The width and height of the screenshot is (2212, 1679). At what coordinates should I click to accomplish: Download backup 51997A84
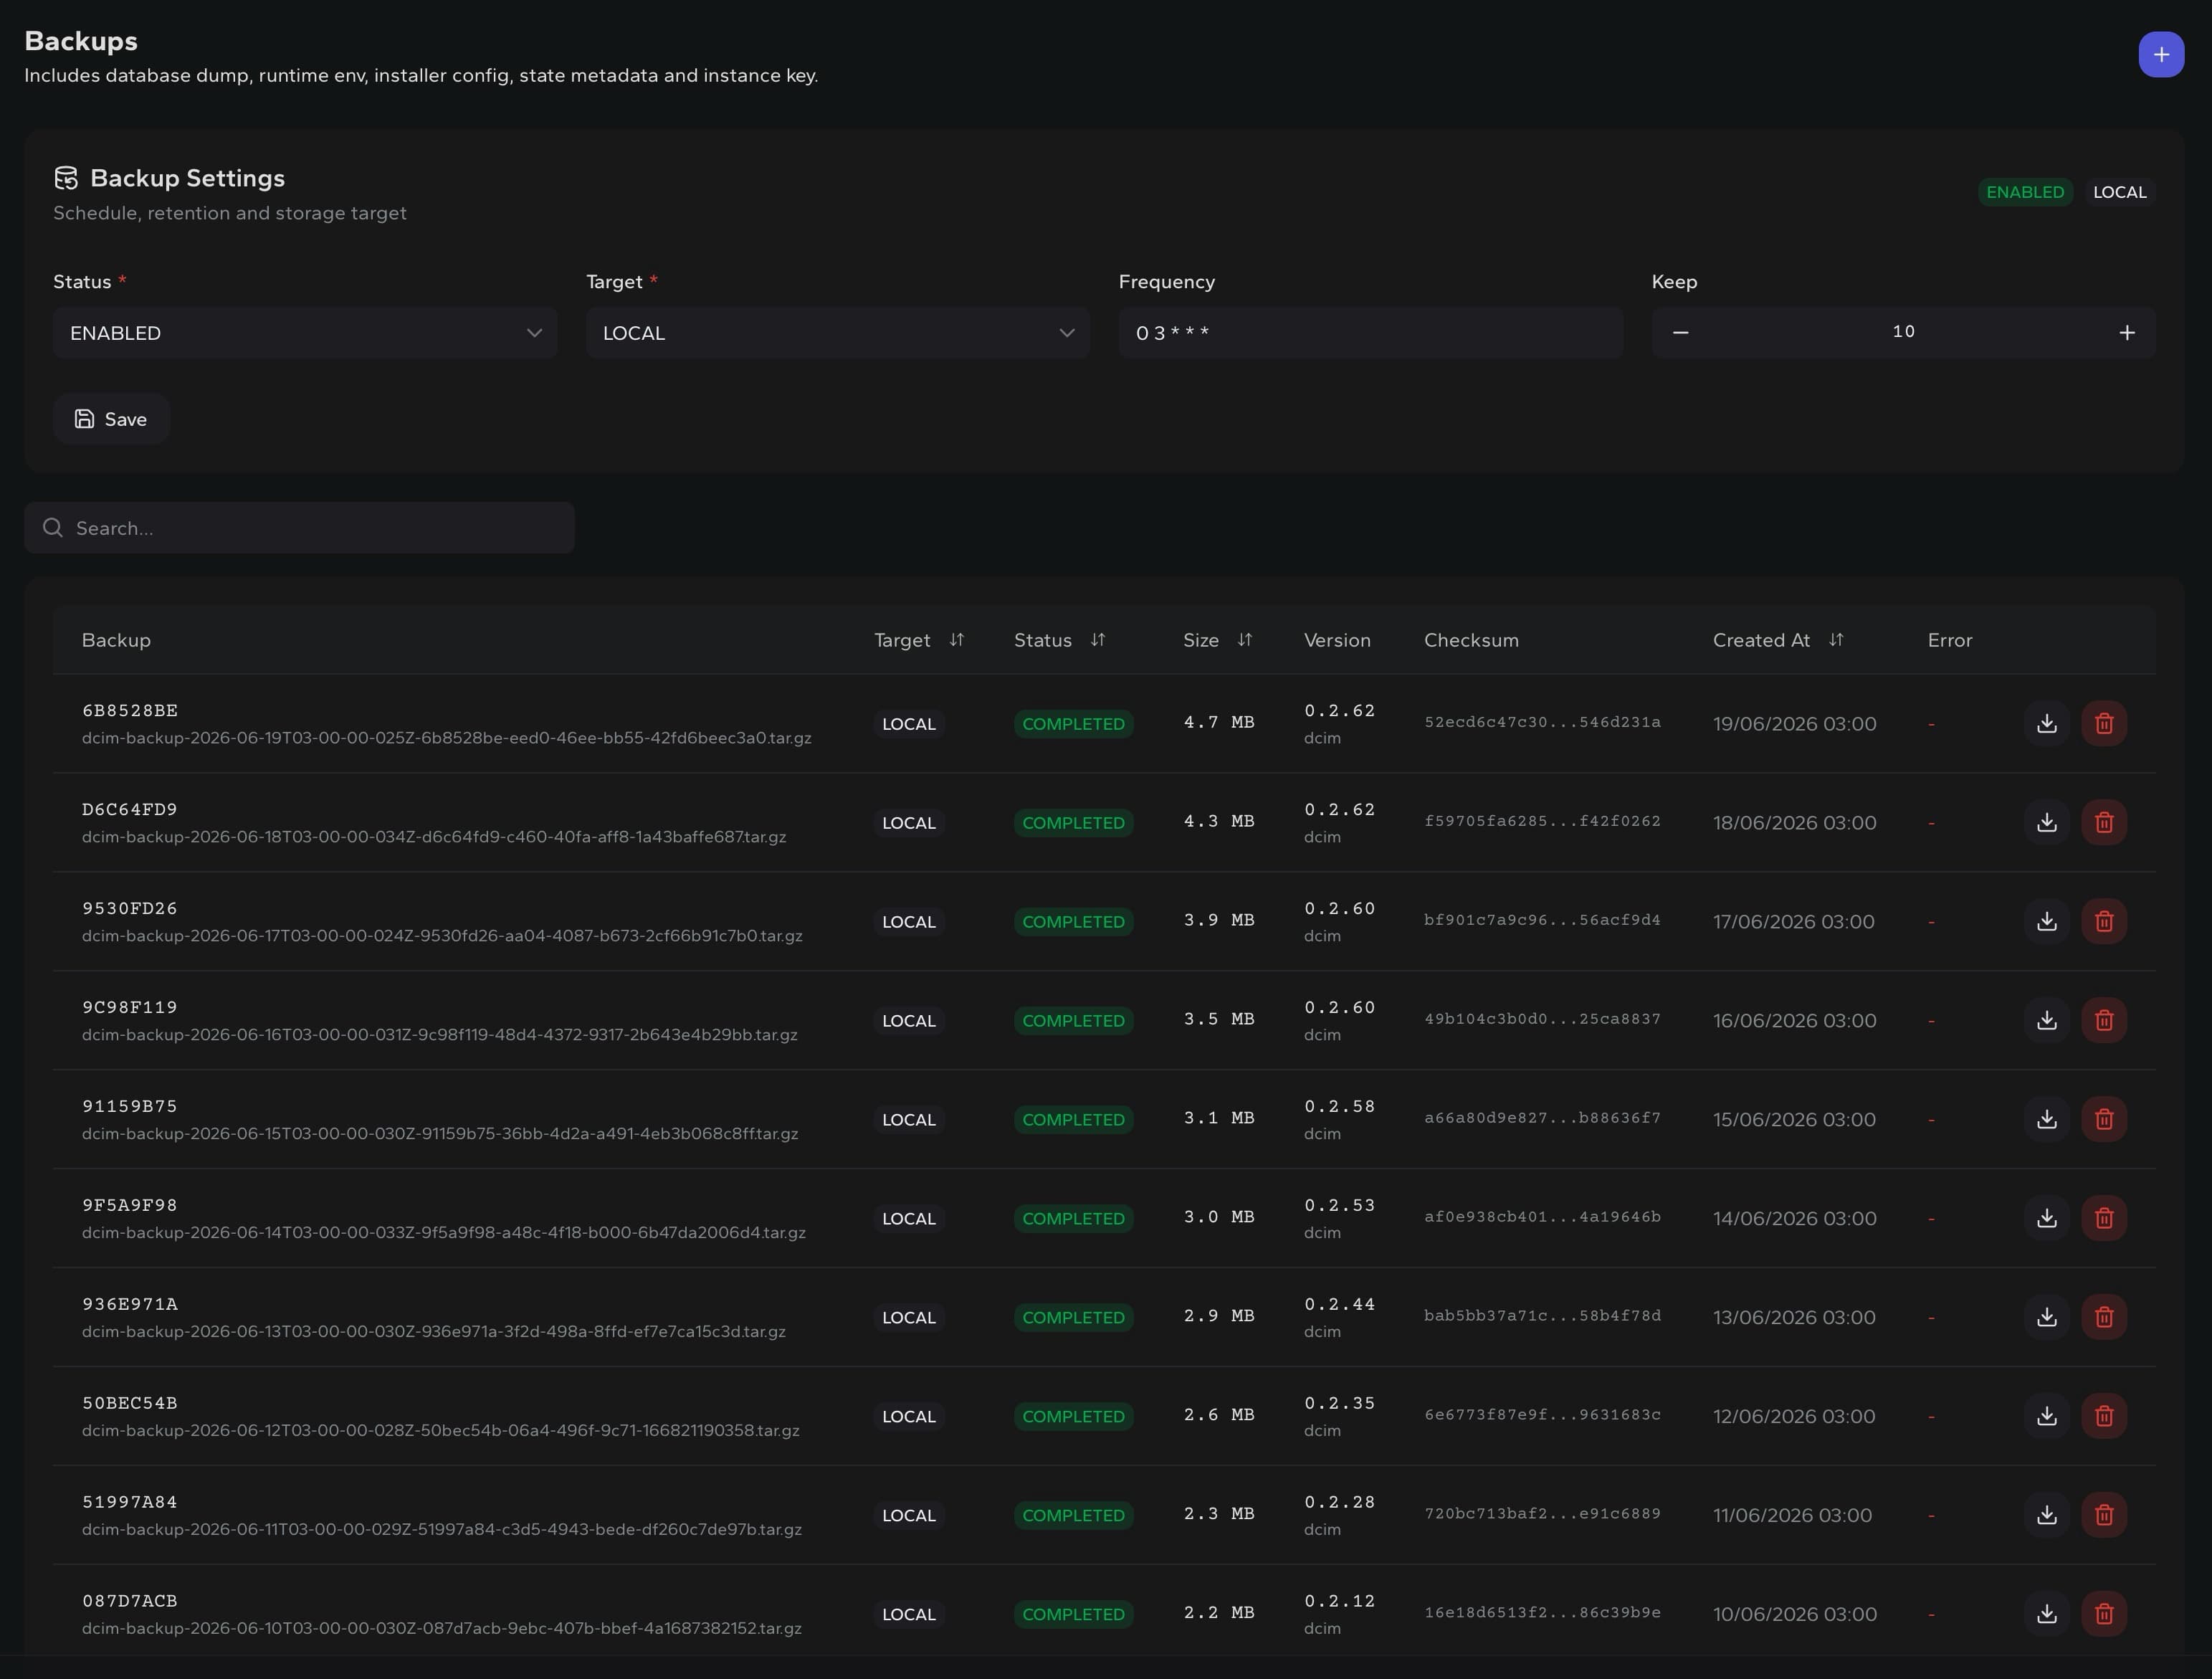(x=2047, y=1515)
